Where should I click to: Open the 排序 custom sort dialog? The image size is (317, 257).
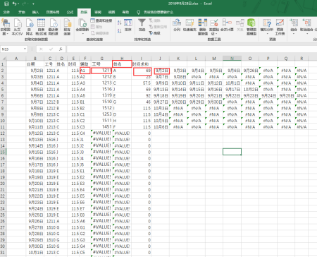(x=128, y=25)
